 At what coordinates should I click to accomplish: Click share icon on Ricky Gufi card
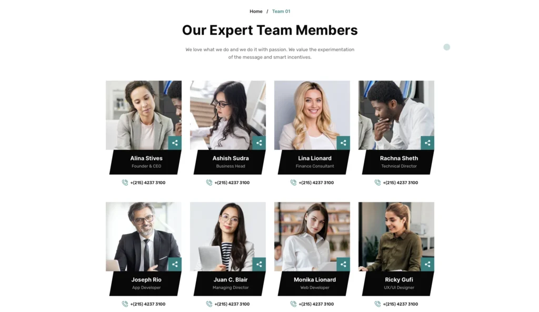point(427,264)
